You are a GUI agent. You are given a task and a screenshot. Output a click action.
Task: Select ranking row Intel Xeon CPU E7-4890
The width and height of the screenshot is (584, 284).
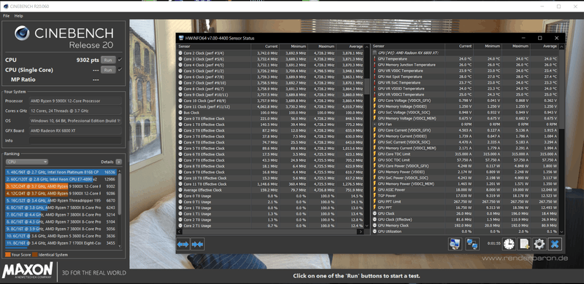tap(61, 179)
